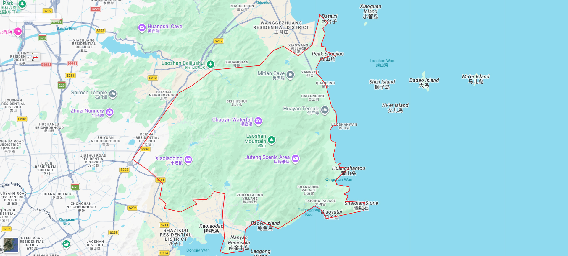The image size is (568, 256).
Task: Click the S296 highway shield
Action: point(133,208)
